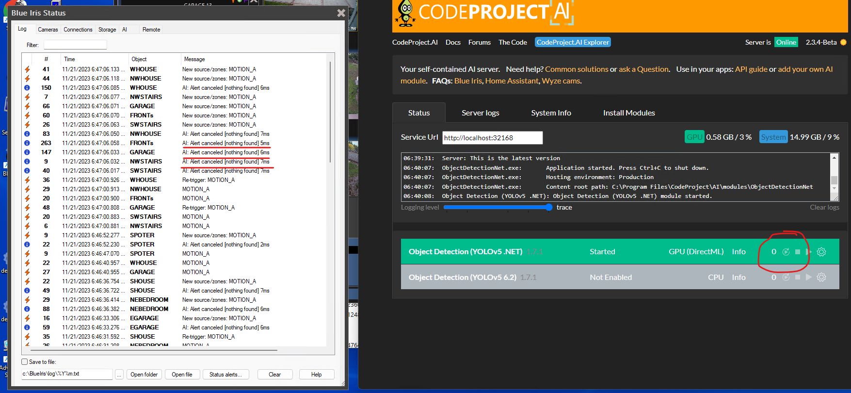Switch to the Remote tab
Image resolution: width=851 pixels, height=393 pixels.
point(151,30)
